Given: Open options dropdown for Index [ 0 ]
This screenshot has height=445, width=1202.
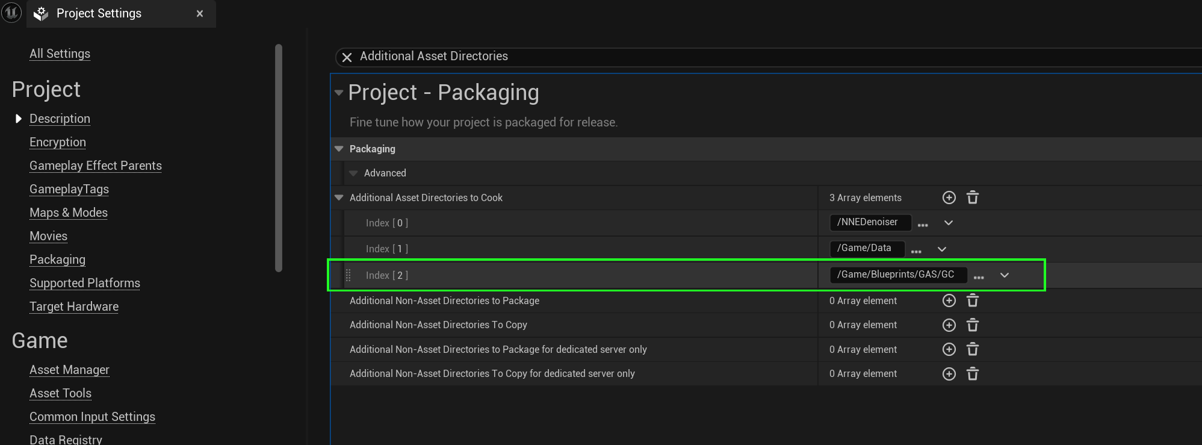Looking at the screenshot, I should pos(948,223).
